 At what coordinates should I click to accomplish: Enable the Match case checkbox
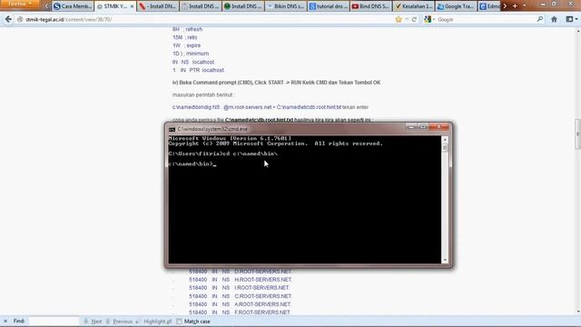tap(180, 322)
